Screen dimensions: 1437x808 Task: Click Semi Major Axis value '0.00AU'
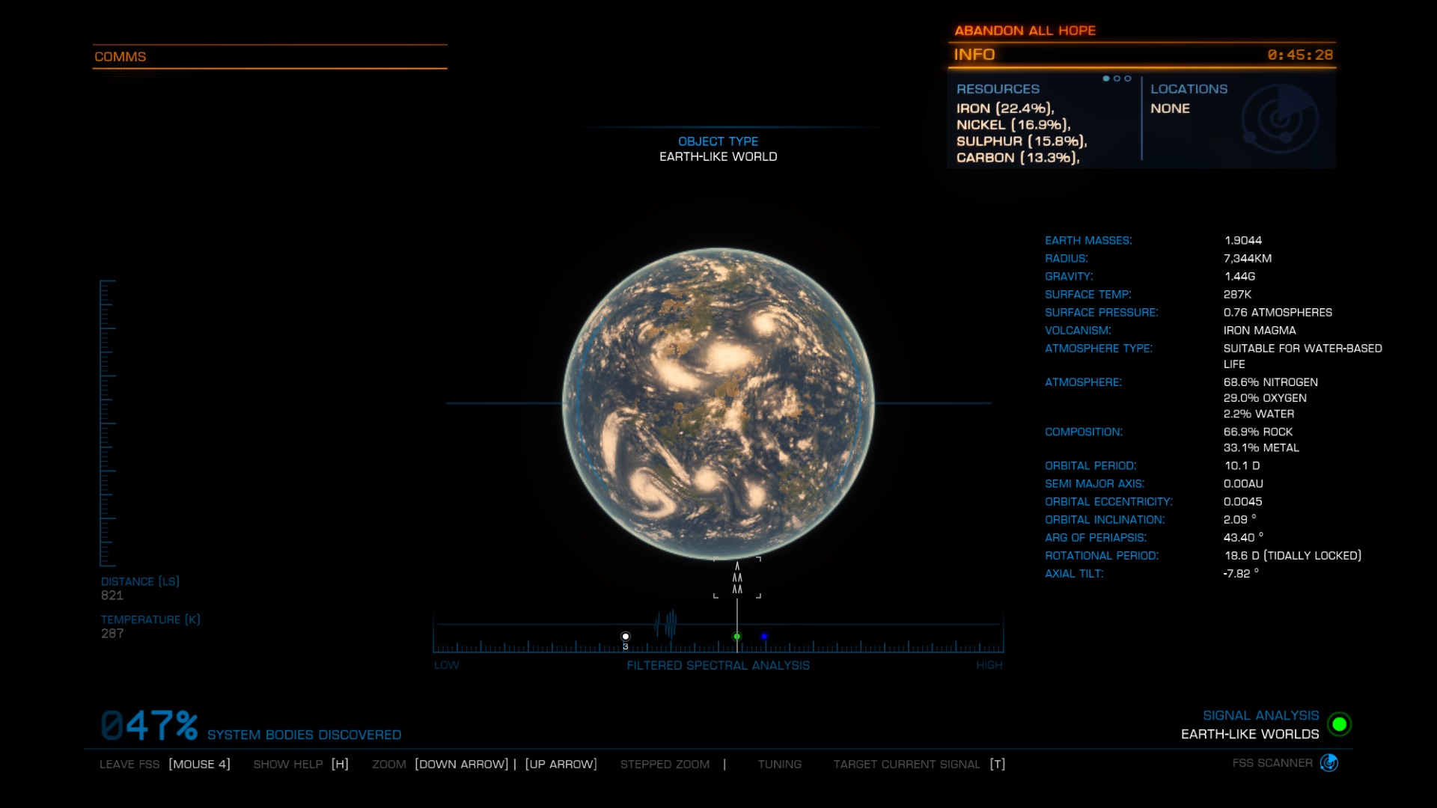coord(1243,483)
